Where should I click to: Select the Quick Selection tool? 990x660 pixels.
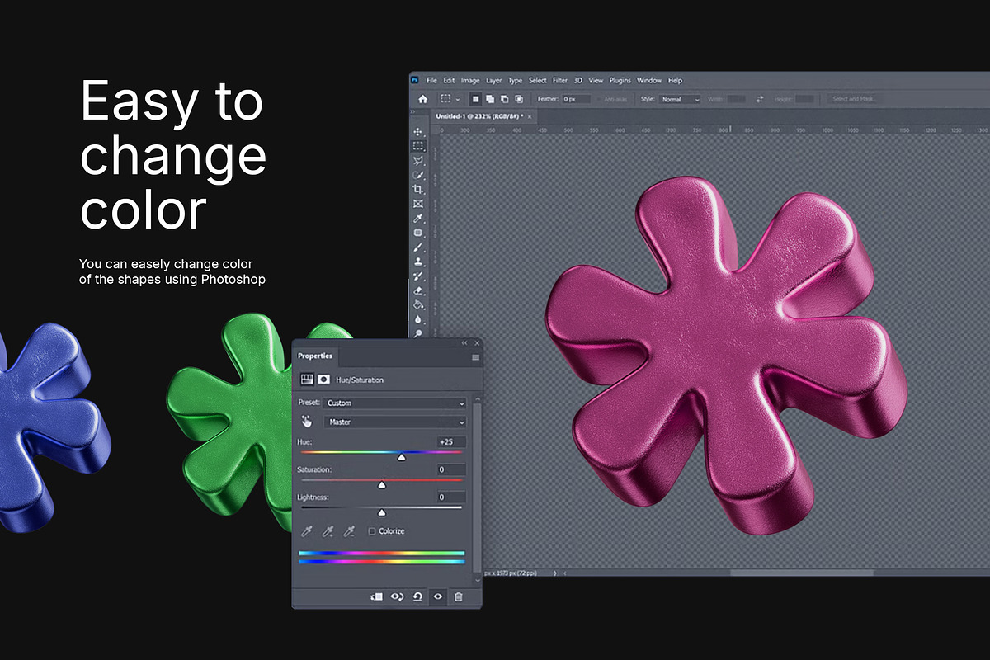[418, 175]
